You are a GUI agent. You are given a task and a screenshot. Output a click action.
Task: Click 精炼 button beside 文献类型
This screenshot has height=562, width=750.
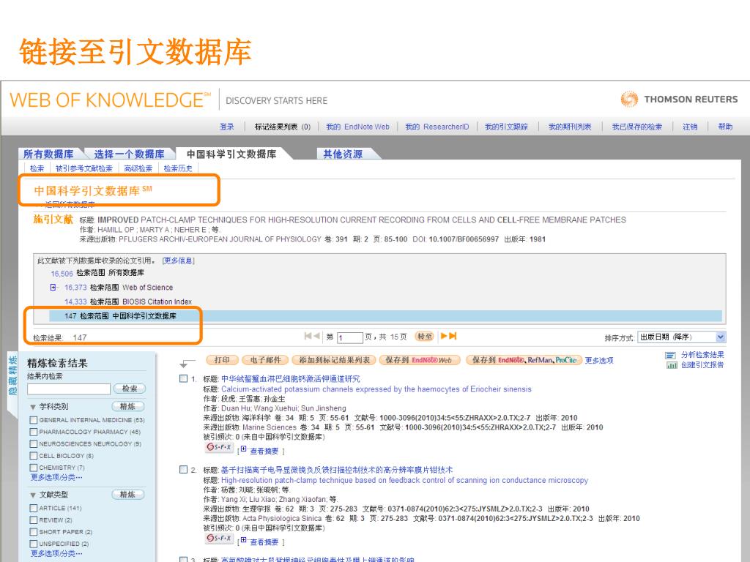pyautogui.click(x=127, y=494)
